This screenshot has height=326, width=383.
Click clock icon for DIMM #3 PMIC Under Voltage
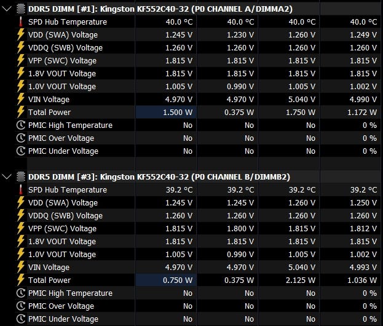coord(21,319)
